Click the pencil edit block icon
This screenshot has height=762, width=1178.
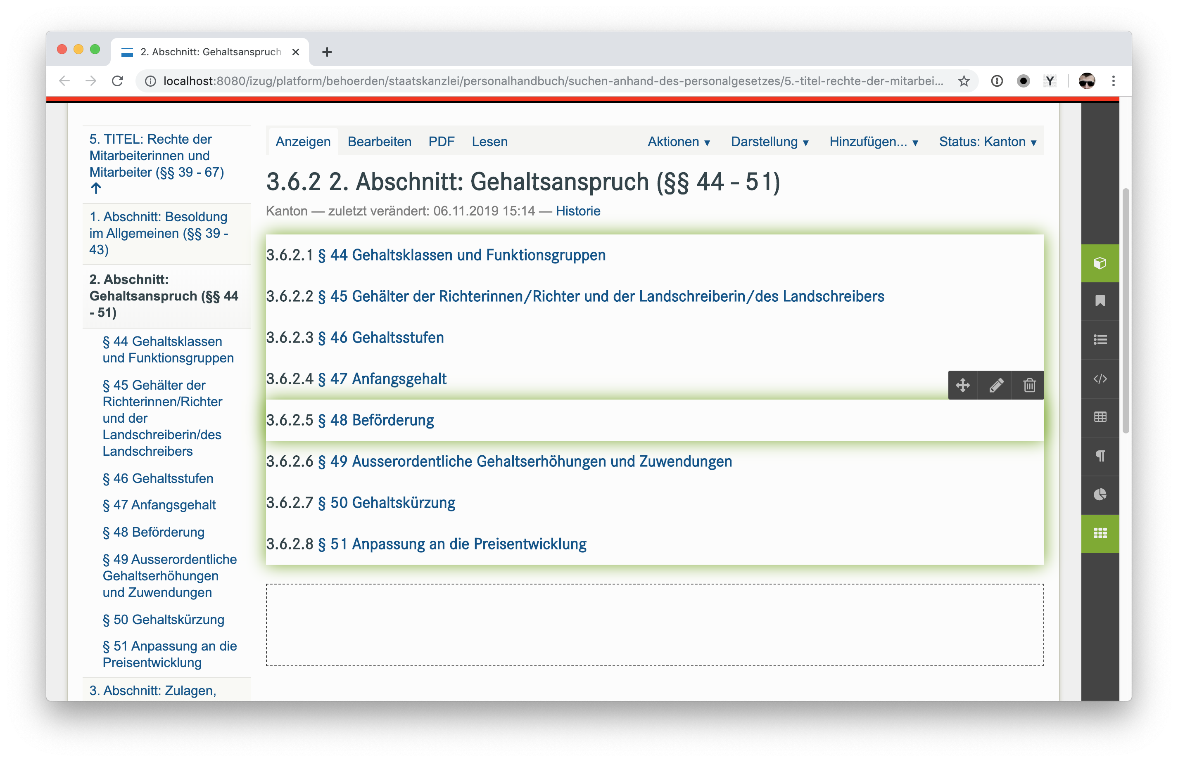(996, 385)
